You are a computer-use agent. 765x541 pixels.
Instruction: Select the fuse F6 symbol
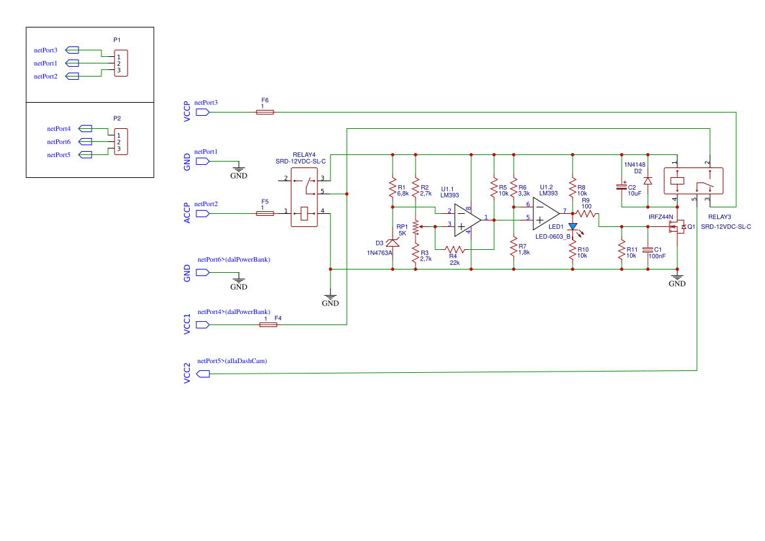coord(265,111)
